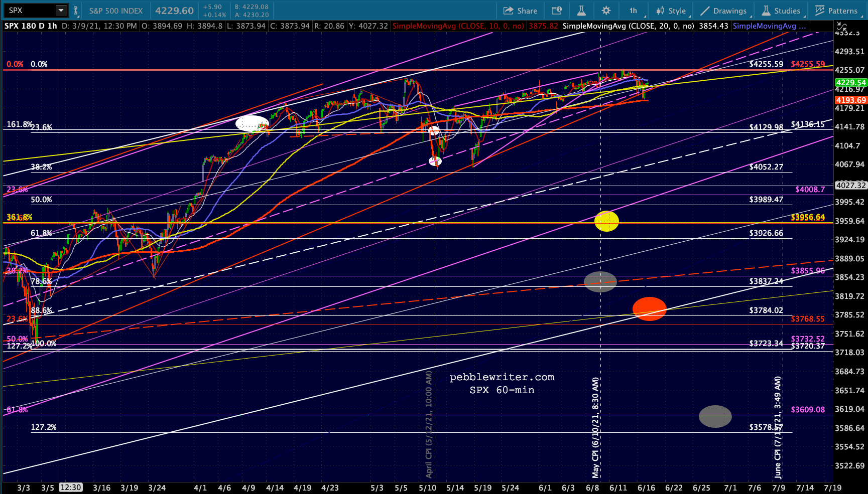Click the SPX symbol input field
The height and width of the screenshot is (494, 868).
click(30, 11)
